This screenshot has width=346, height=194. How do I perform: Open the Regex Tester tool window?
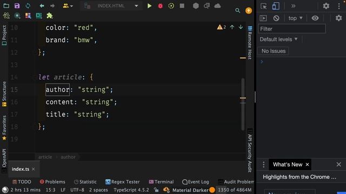coord(123,182)
